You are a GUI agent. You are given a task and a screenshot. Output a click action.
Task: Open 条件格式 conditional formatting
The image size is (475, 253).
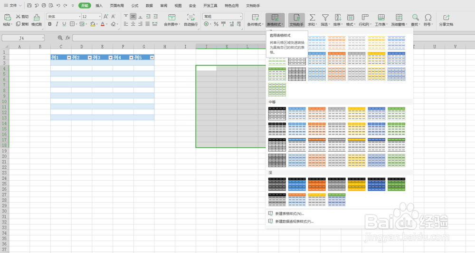255,20
